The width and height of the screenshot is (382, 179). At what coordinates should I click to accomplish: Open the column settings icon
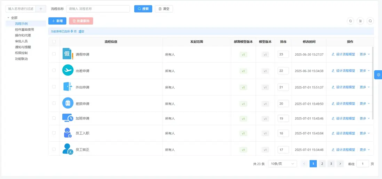360,21
